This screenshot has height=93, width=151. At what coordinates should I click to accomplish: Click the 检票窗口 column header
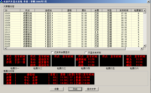[x=137, y=10]
